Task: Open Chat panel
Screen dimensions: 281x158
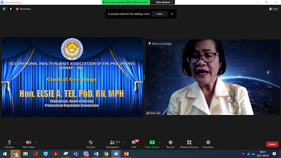Action: click(134, 144)
